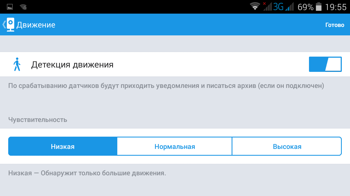Tap the walking person motion icon
The image size is (350, 196).
17,64
